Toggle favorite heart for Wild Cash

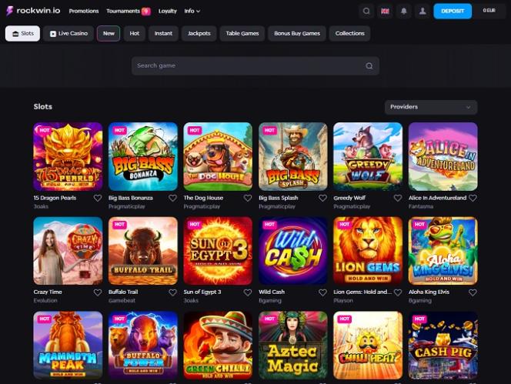tap(322, 292)
